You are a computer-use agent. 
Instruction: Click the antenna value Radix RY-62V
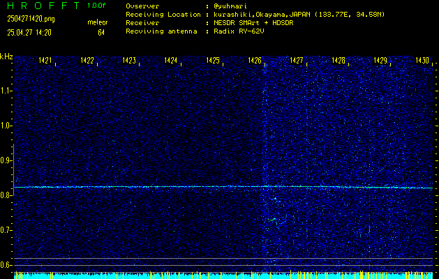(239, 31)
